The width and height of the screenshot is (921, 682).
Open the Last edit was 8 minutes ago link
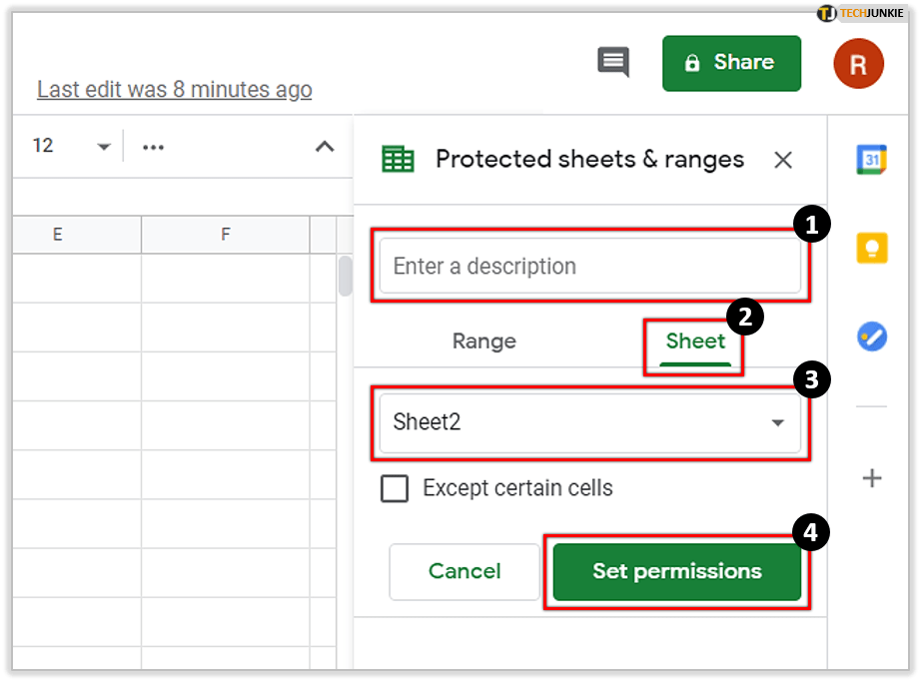point(175,90)
